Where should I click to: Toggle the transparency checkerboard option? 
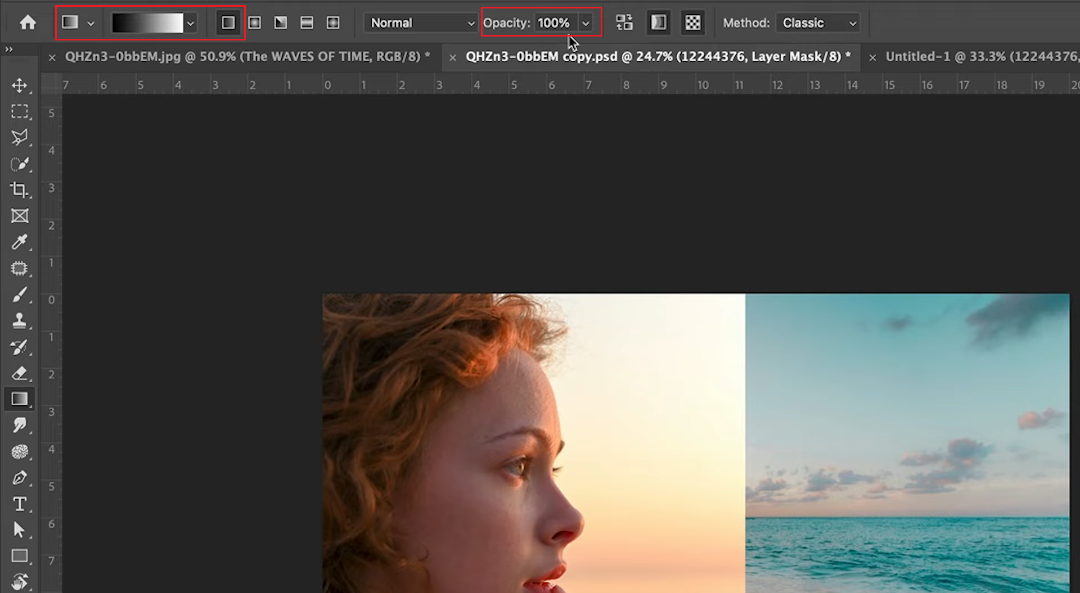click(692, 22)
